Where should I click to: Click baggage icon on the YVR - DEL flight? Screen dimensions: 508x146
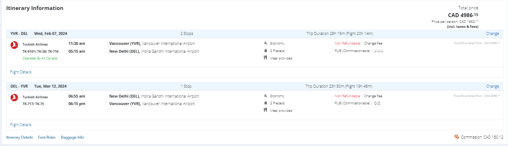(265, 51)
